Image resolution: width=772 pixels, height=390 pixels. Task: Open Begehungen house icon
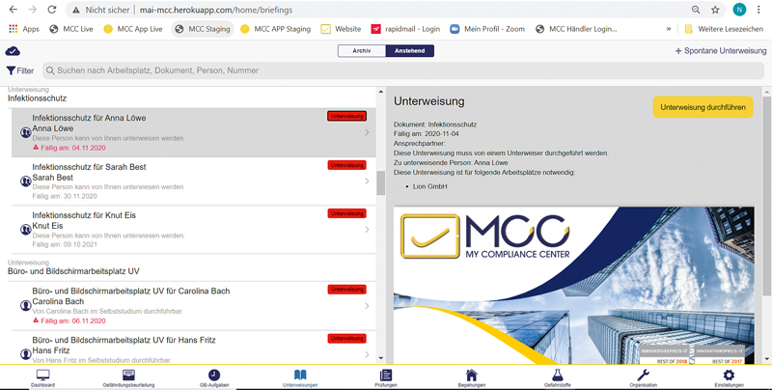(x=471, y=376)
